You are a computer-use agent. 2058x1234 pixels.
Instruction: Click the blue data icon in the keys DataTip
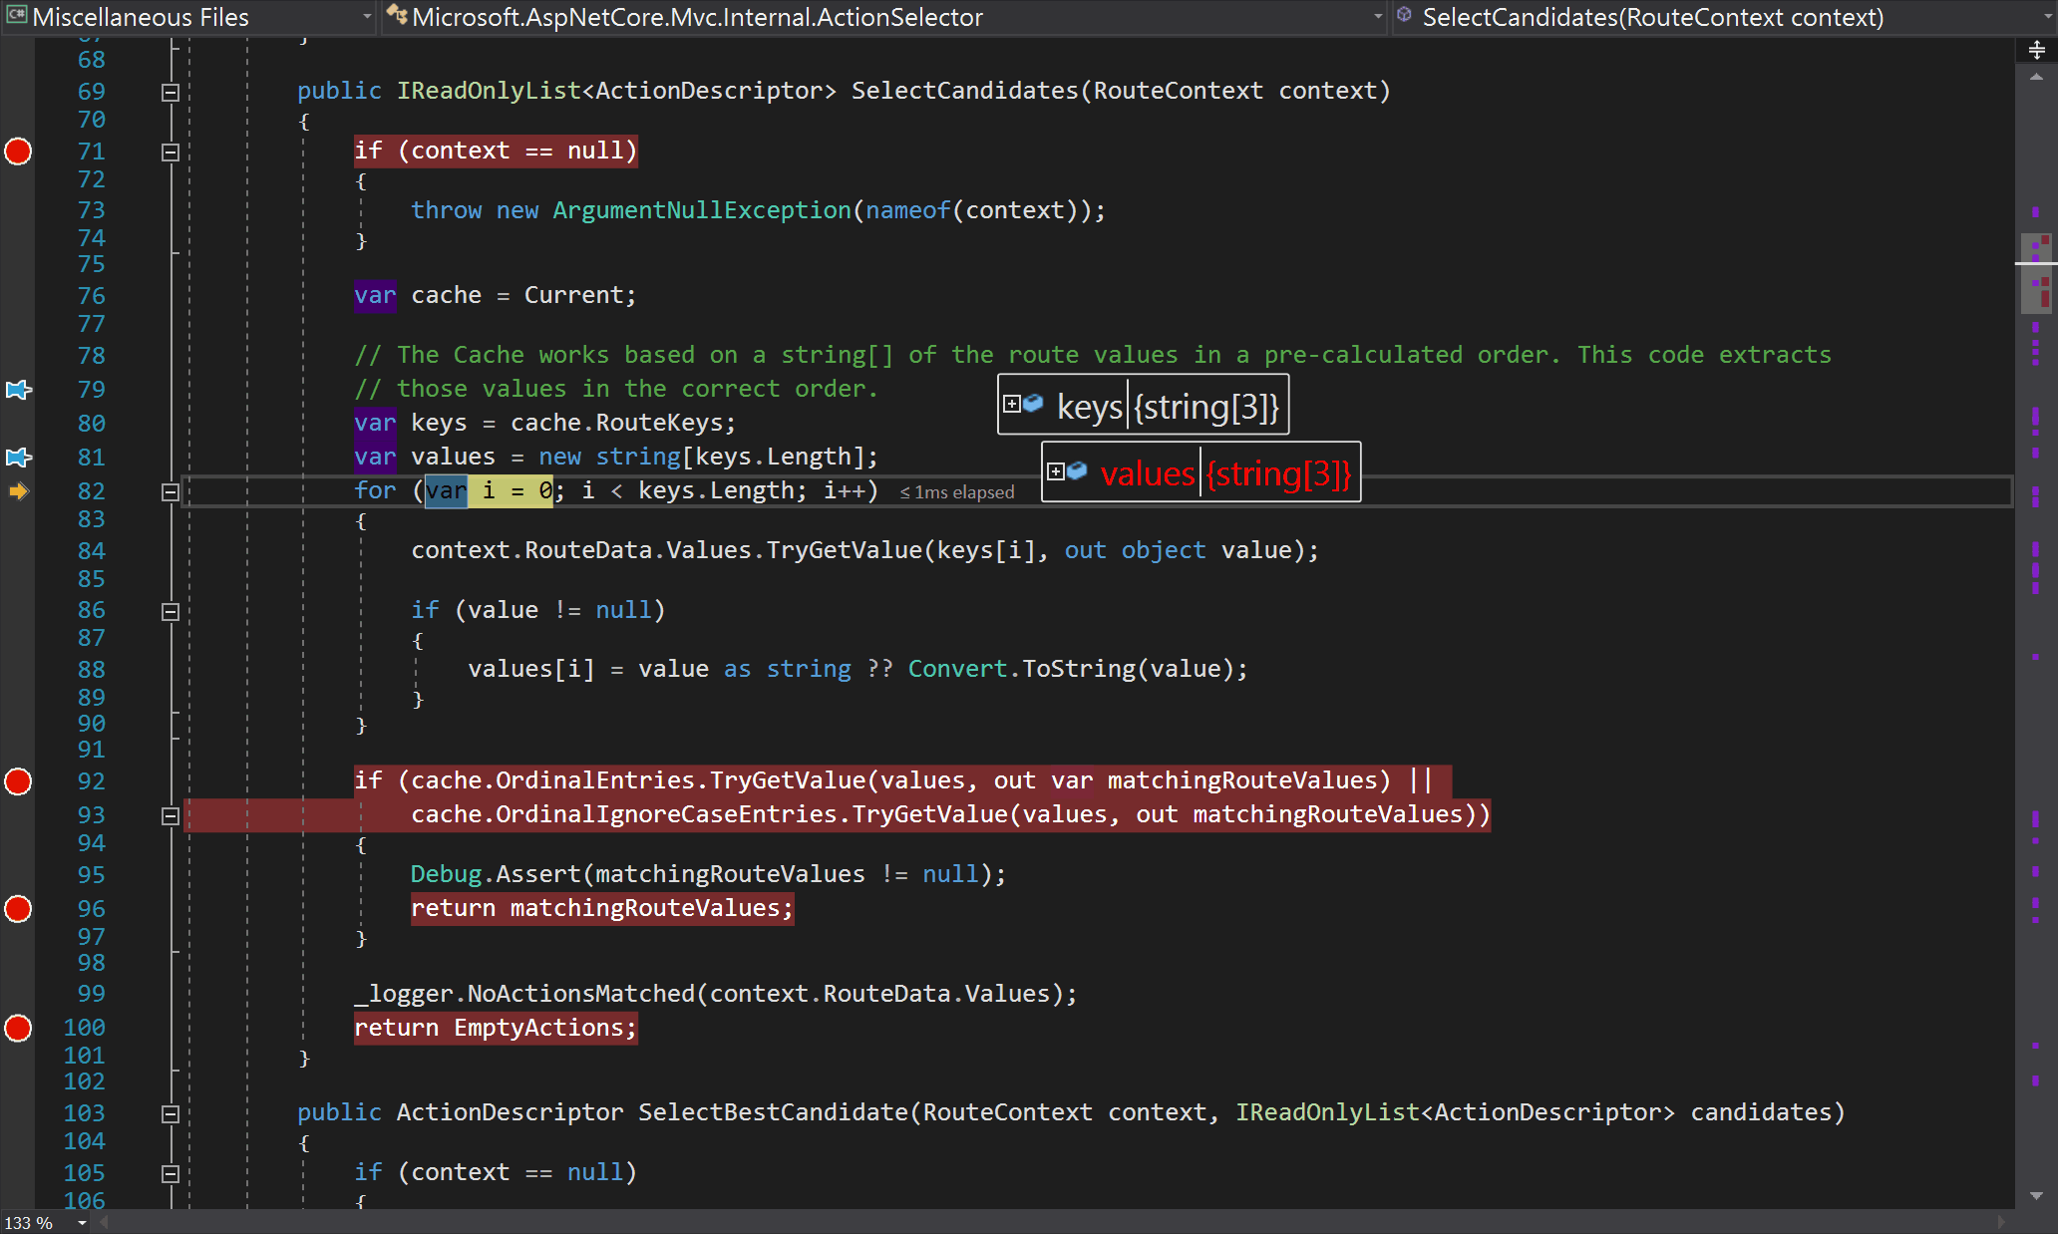click(1034, 404)
